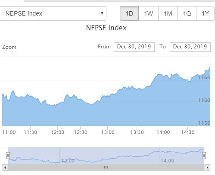This screenshot has height=175, width=215.
Task: Click the From date field
Action: [x=134, y=47]
